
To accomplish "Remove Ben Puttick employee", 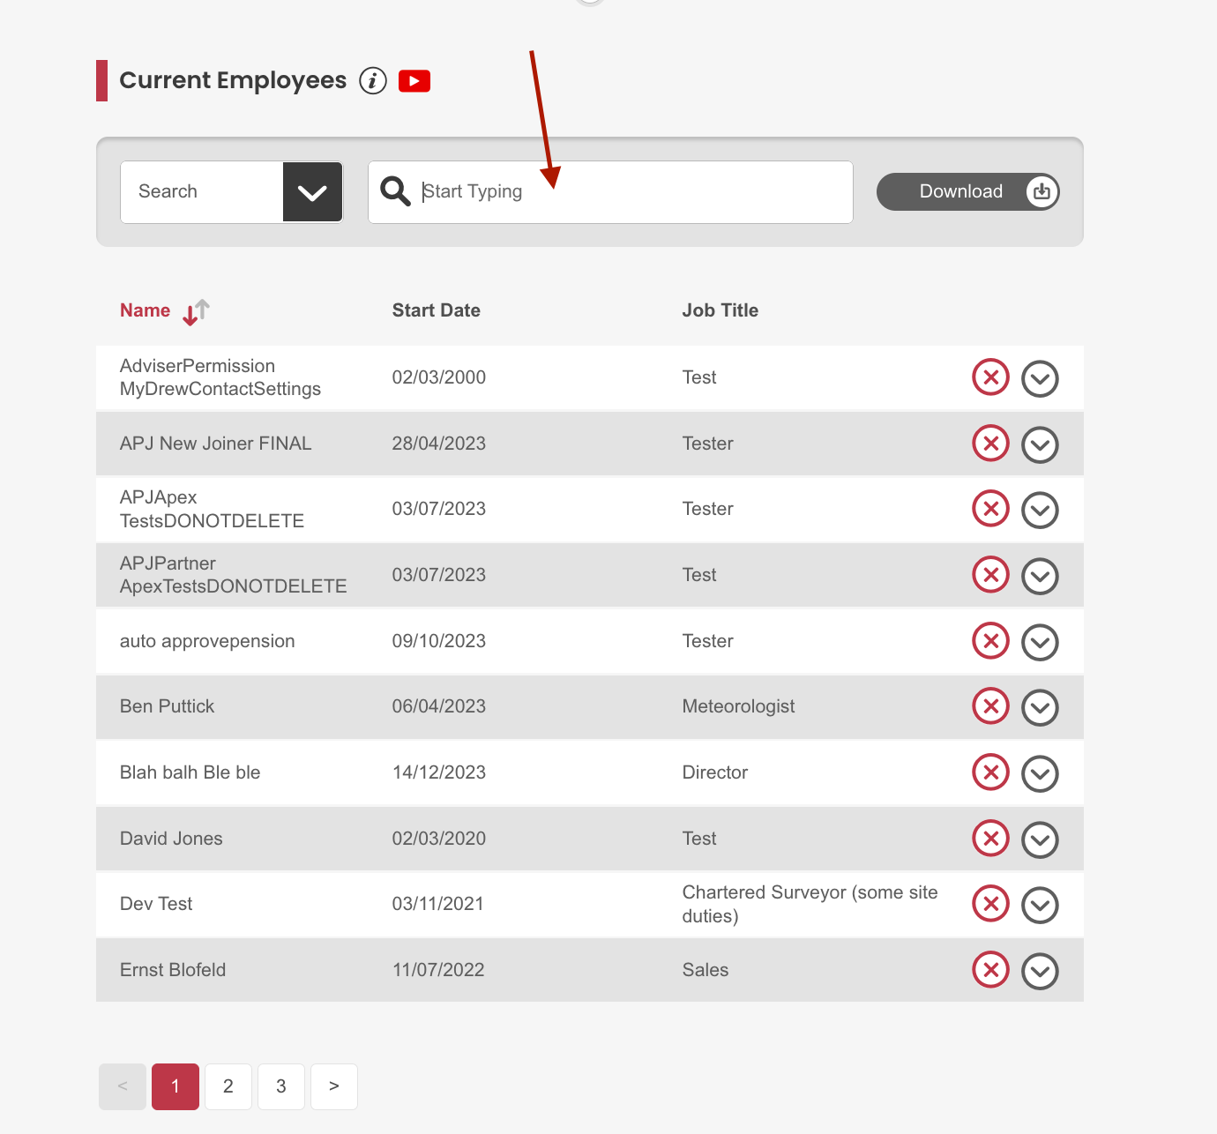I will pos(990,706).
